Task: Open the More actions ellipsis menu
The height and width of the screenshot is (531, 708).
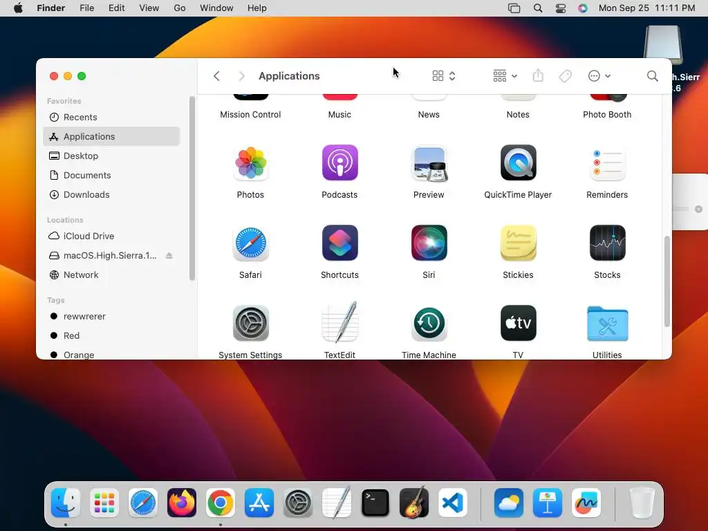Action: click(599, 76)
